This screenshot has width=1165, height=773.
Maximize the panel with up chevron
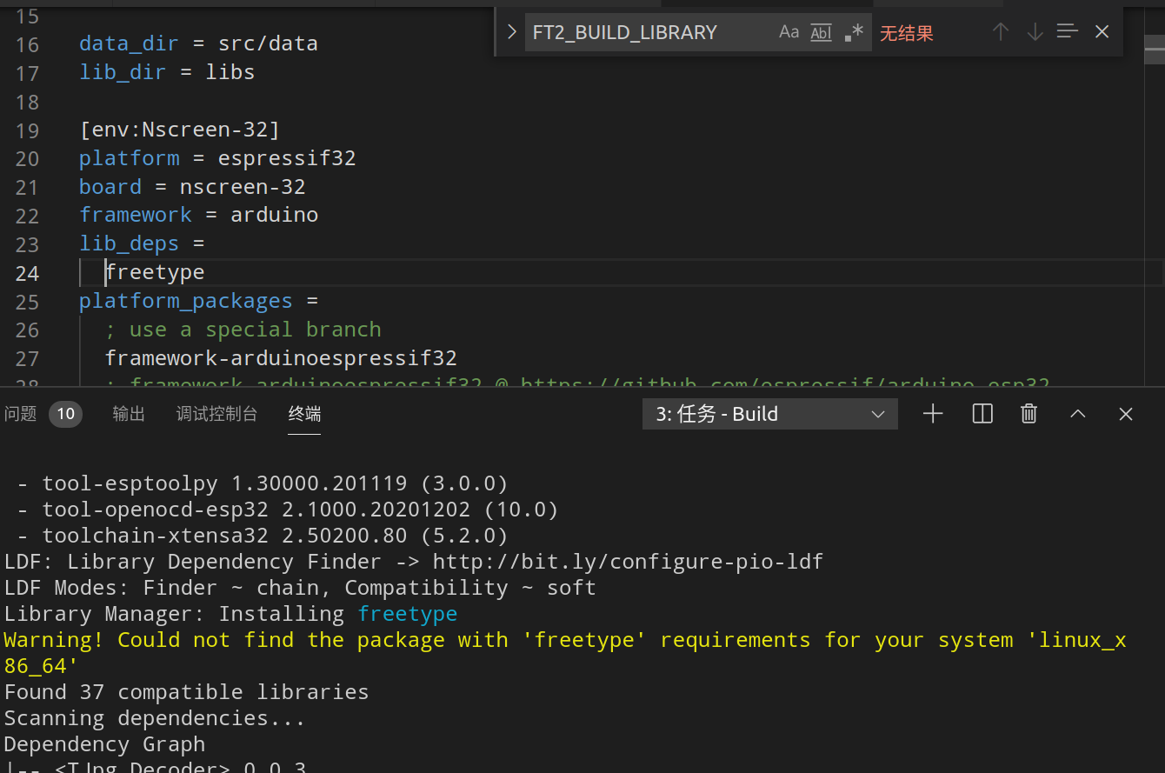click(x=1078, y=414)
